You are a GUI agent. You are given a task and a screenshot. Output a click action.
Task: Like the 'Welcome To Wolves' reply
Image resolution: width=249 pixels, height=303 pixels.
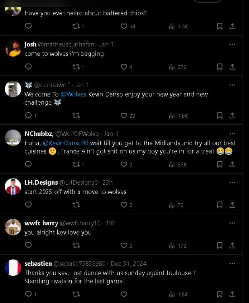pos(124,116)
